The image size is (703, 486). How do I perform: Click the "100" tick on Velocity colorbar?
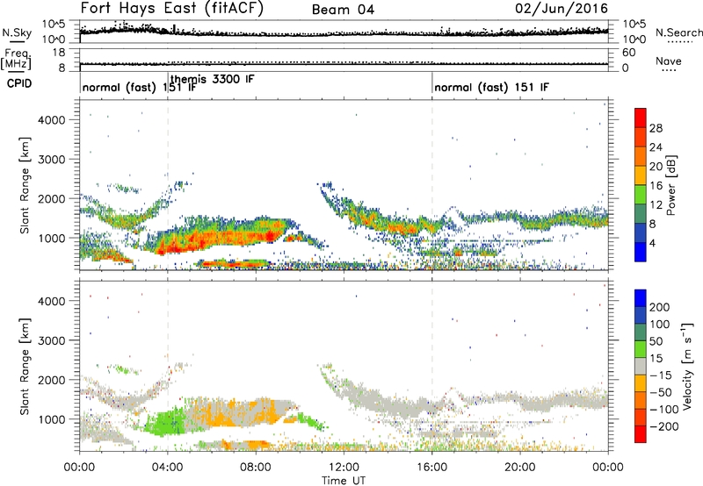tap(660, 325)
